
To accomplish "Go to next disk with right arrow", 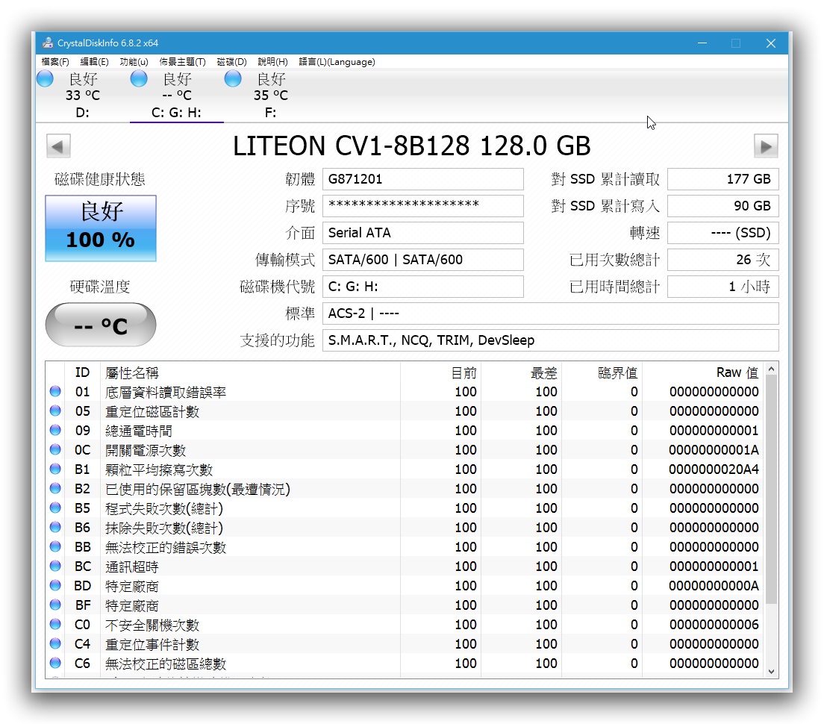I will pos(766,146).
